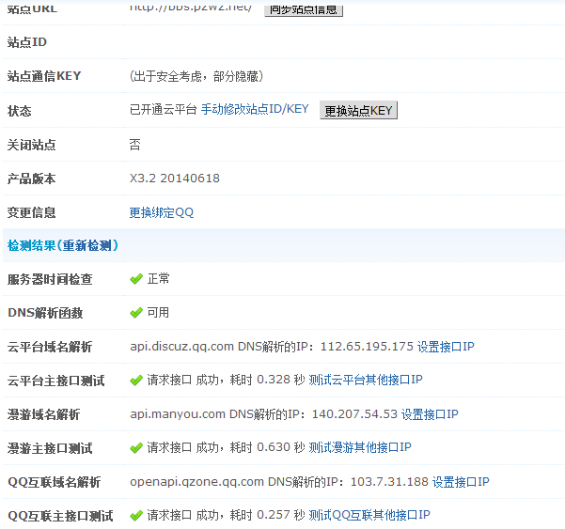Click the 变更信息 label
This screenshot has width=565, height=529.
[31, 212]
